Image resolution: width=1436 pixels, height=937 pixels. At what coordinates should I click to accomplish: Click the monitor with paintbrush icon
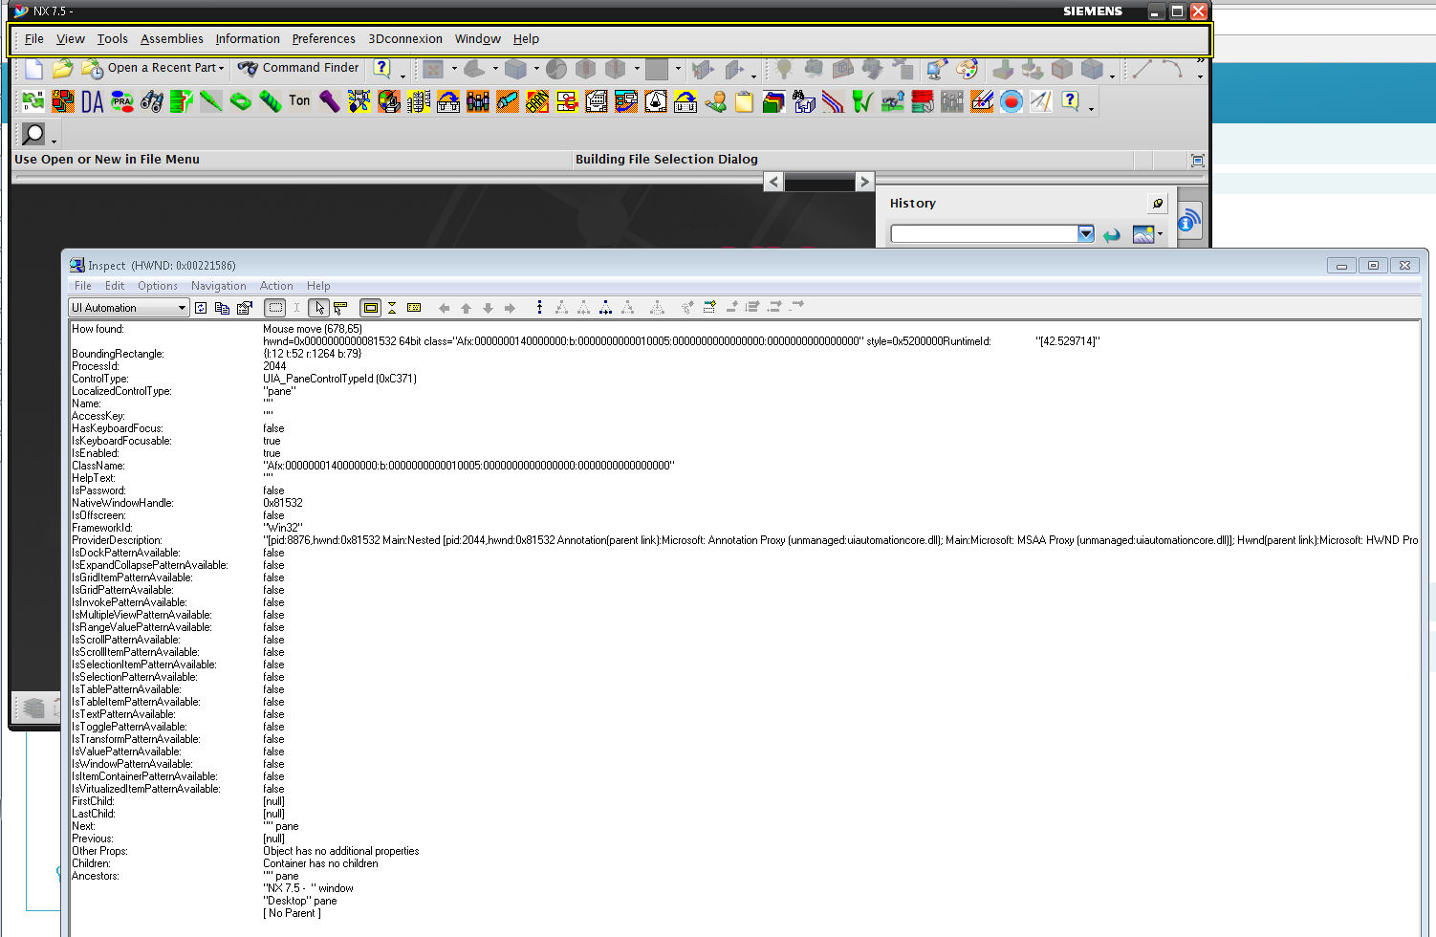point(937,69)
